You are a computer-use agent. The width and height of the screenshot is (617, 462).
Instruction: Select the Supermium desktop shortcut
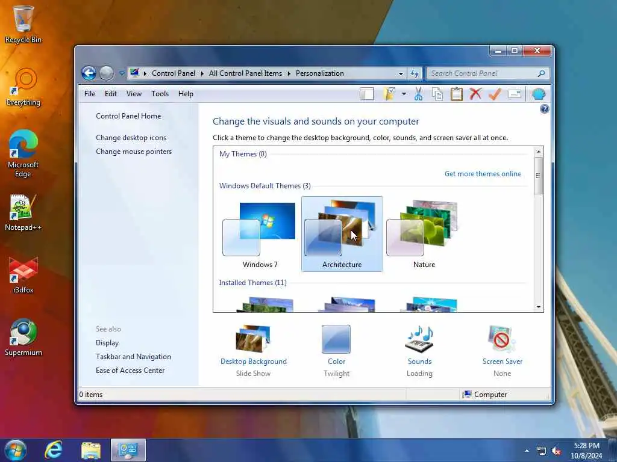(x=23, y=337)
